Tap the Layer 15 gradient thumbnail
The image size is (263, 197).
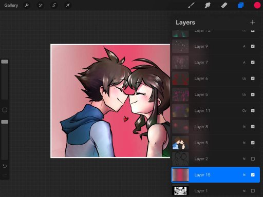click(180, 175)
